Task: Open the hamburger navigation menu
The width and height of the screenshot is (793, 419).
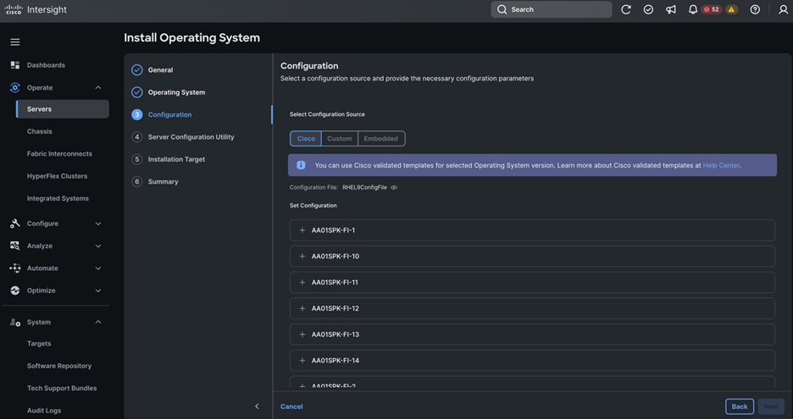Action: pos(15,42)
